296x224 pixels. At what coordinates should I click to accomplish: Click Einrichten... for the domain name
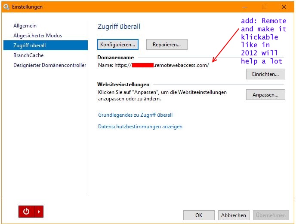coord(265,74)
